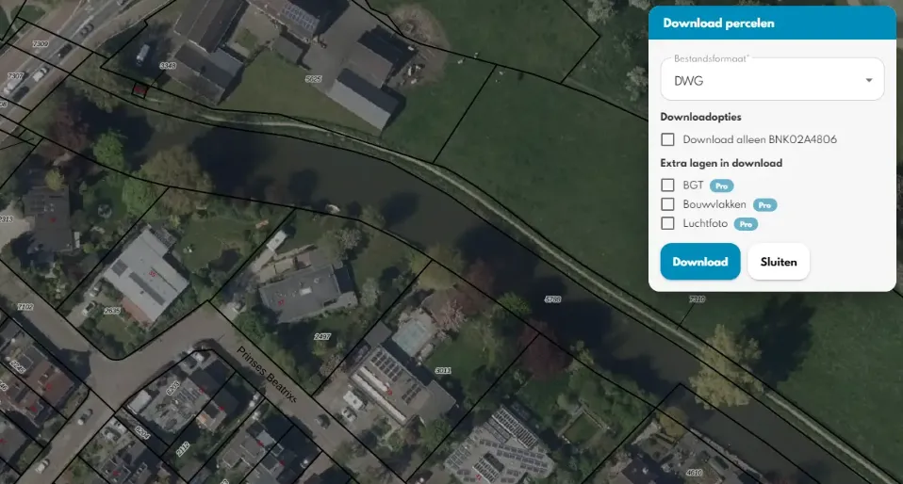Select parcel number 3148 on the map
Screen dimensions: 903x484
click(x=168, y=65)
